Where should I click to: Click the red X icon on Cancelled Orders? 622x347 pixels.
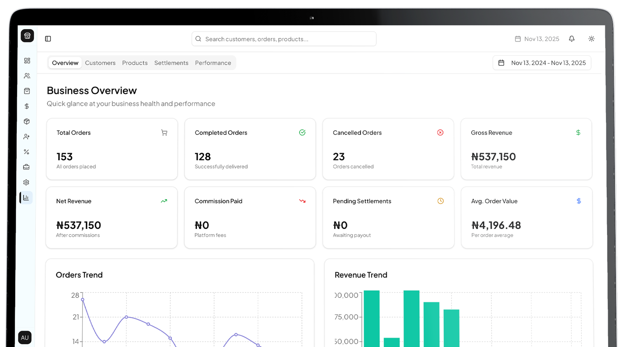[x=440, y=133]
